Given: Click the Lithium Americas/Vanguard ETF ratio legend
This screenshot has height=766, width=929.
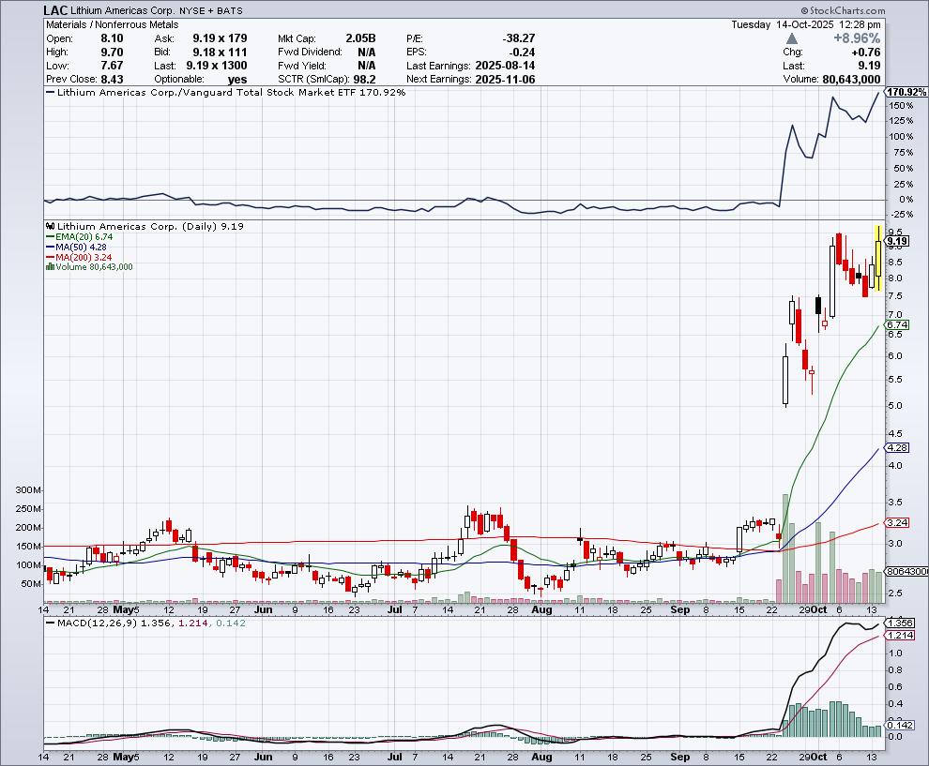Looking at the screenshot, I should pos(226,92).
